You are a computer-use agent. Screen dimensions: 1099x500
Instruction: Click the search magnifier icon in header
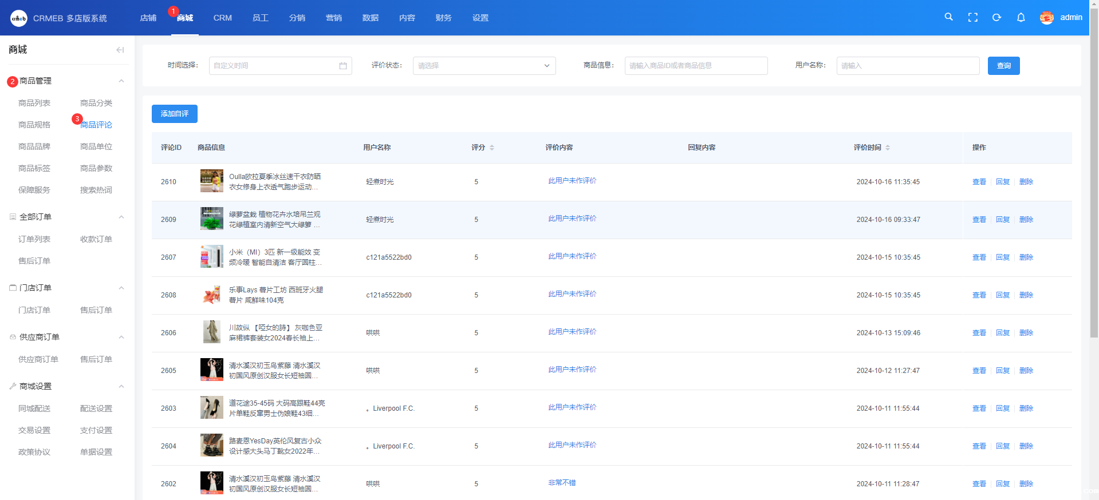948,17
